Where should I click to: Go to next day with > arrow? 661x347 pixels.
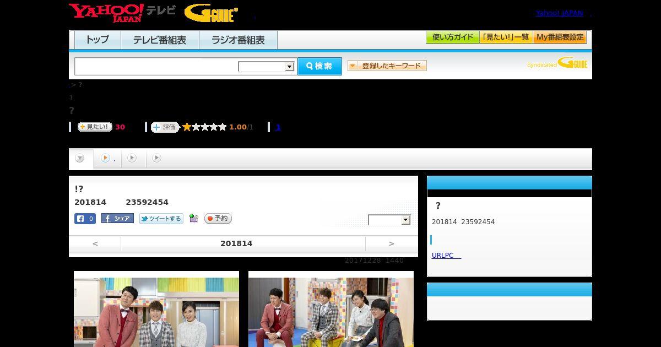392,243
